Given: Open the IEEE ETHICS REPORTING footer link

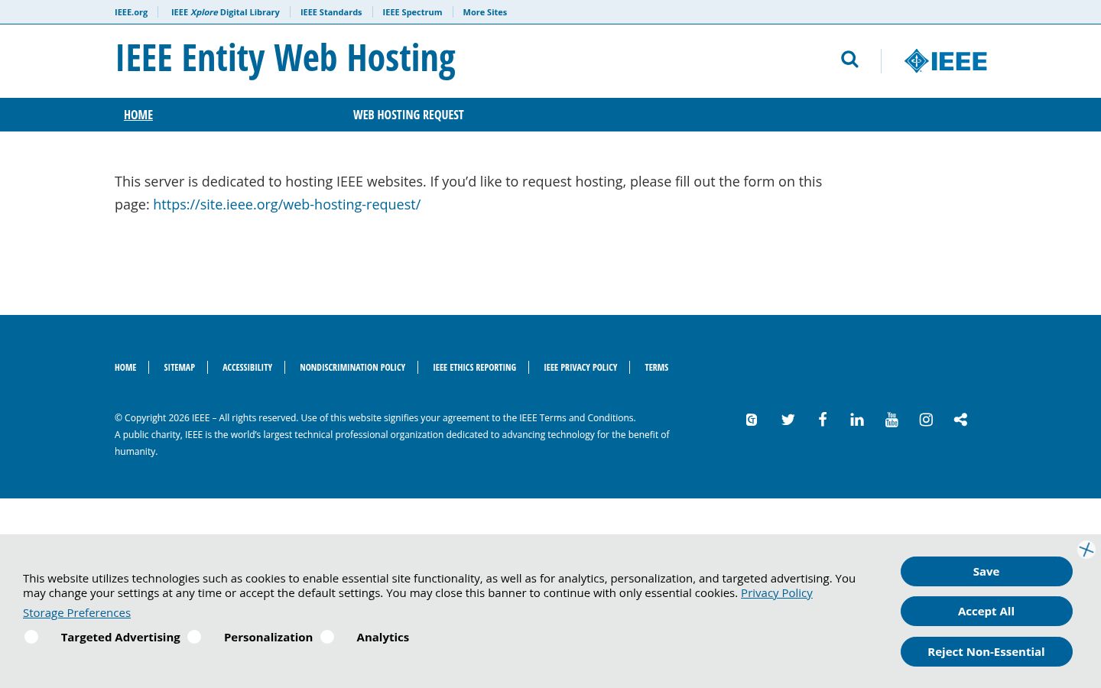Looking at the screenshot, I should coord(475,368).
